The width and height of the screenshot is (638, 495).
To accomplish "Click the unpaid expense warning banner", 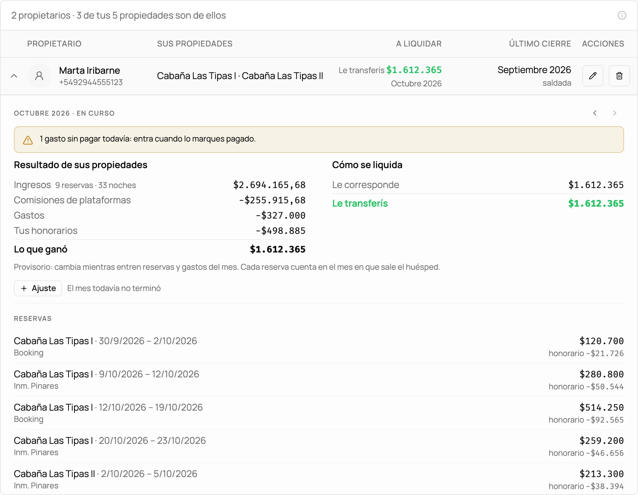I will coord(319,140).
